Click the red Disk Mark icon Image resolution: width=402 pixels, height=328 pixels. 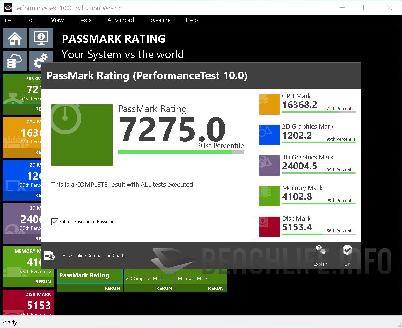[x=269, y=226]
